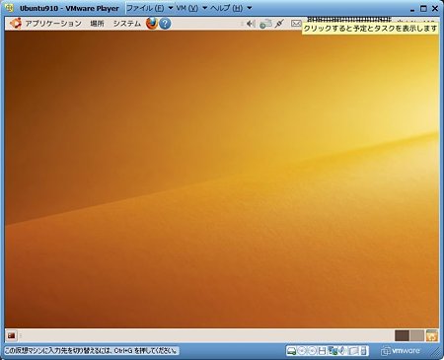This screenshot has height=360, width=444.
Task: Toggle the Show Desktop button
Action: coord(12,335)
